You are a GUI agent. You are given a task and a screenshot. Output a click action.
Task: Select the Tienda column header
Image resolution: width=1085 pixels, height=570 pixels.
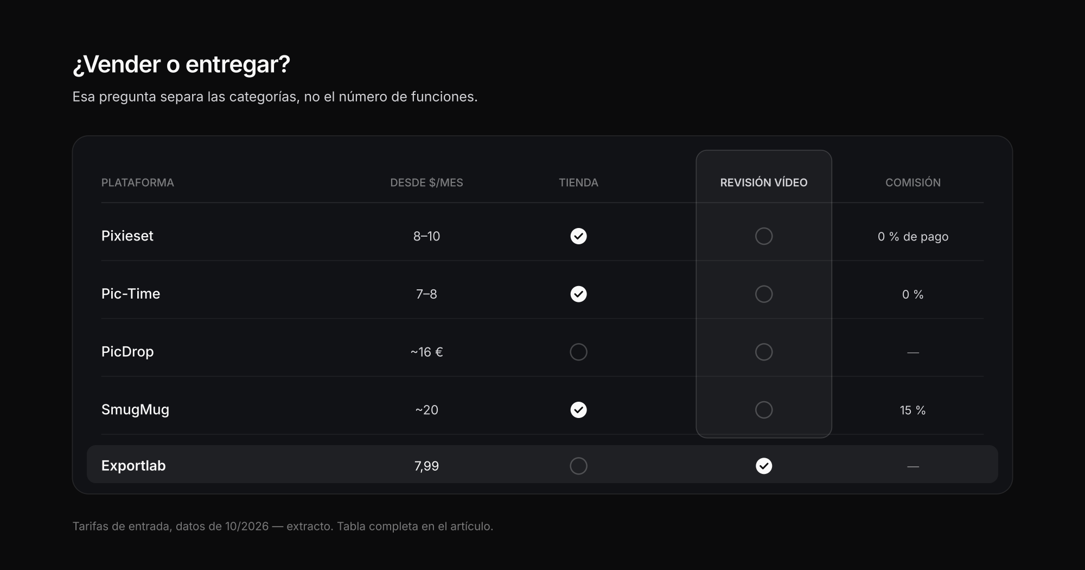(578, 182)
